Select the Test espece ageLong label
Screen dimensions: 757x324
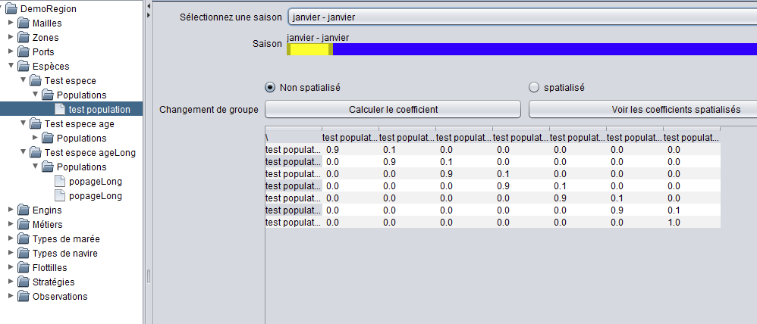[90, 153]
